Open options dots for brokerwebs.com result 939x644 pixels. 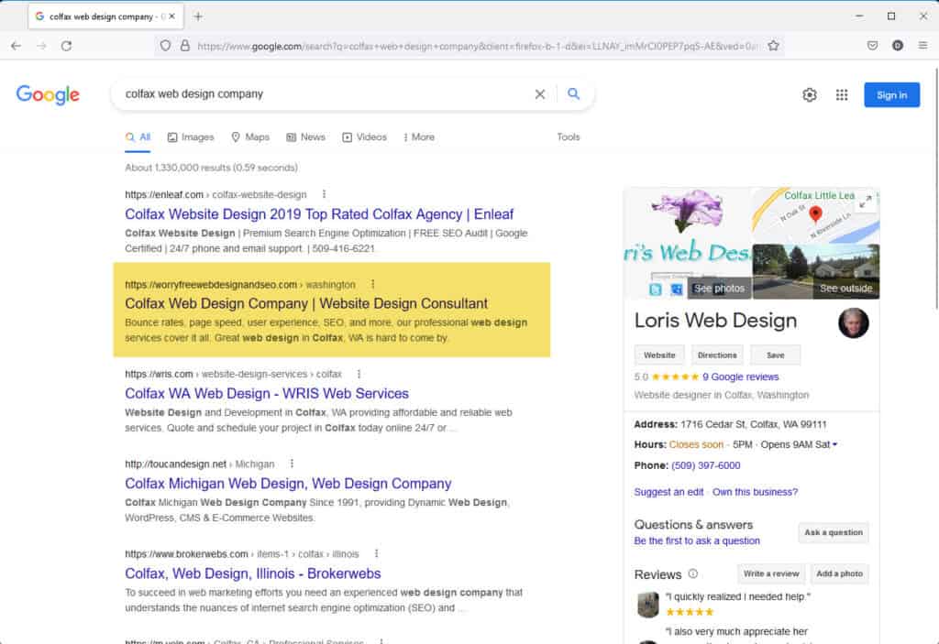(x=376, y=553)
